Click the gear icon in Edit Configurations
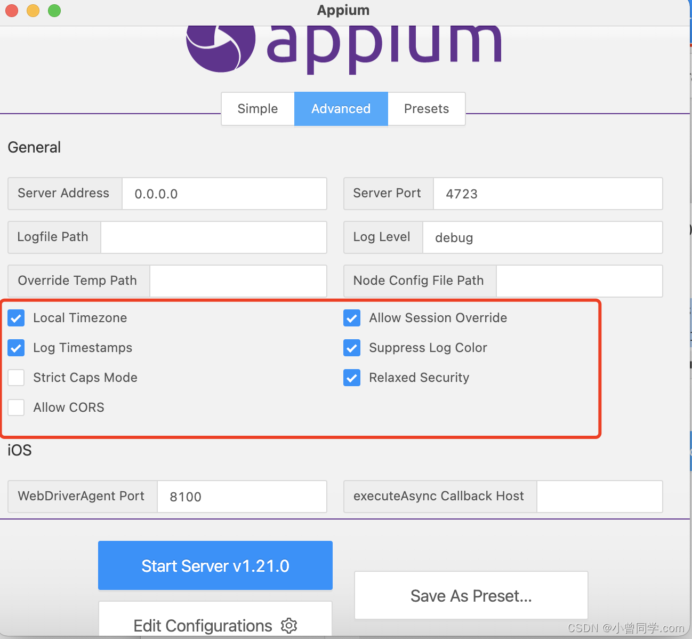Image resolution: width=692 pixels, height=639 pixels. click(x=289, y=626)
